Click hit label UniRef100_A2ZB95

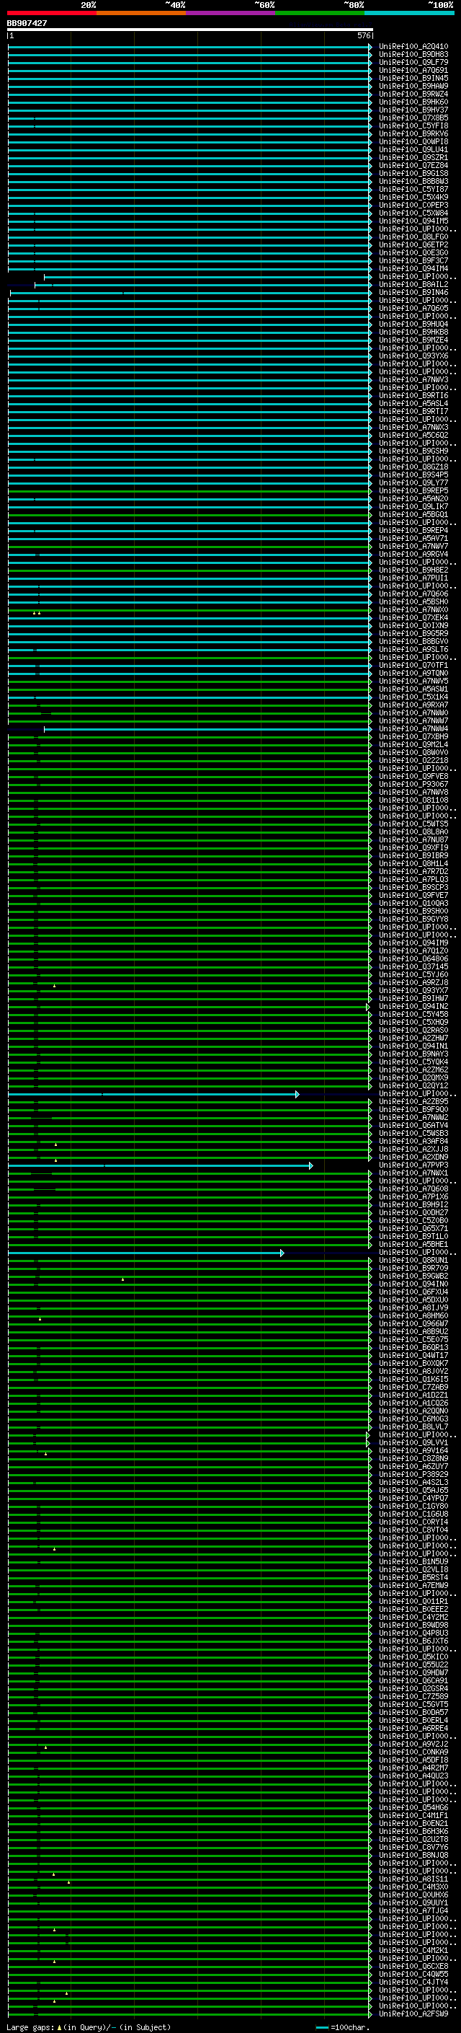pyautogui.click(x=413, y=1102)
